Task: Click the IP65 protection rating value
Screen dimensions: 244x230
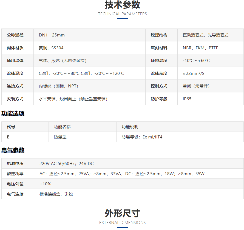Action: tap(187, 99)
